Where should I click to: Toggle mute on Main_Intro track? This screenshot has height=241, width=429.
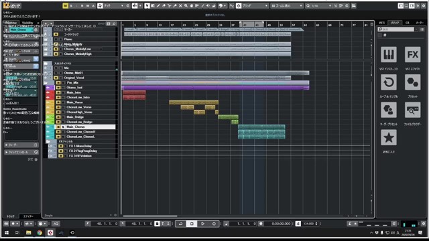(58, 92)
